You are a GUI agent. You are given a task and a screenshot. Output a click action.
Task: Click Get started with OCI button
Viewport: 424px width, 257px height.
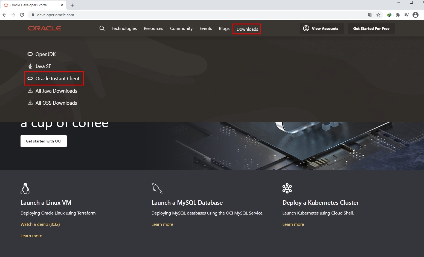(43, 141)
